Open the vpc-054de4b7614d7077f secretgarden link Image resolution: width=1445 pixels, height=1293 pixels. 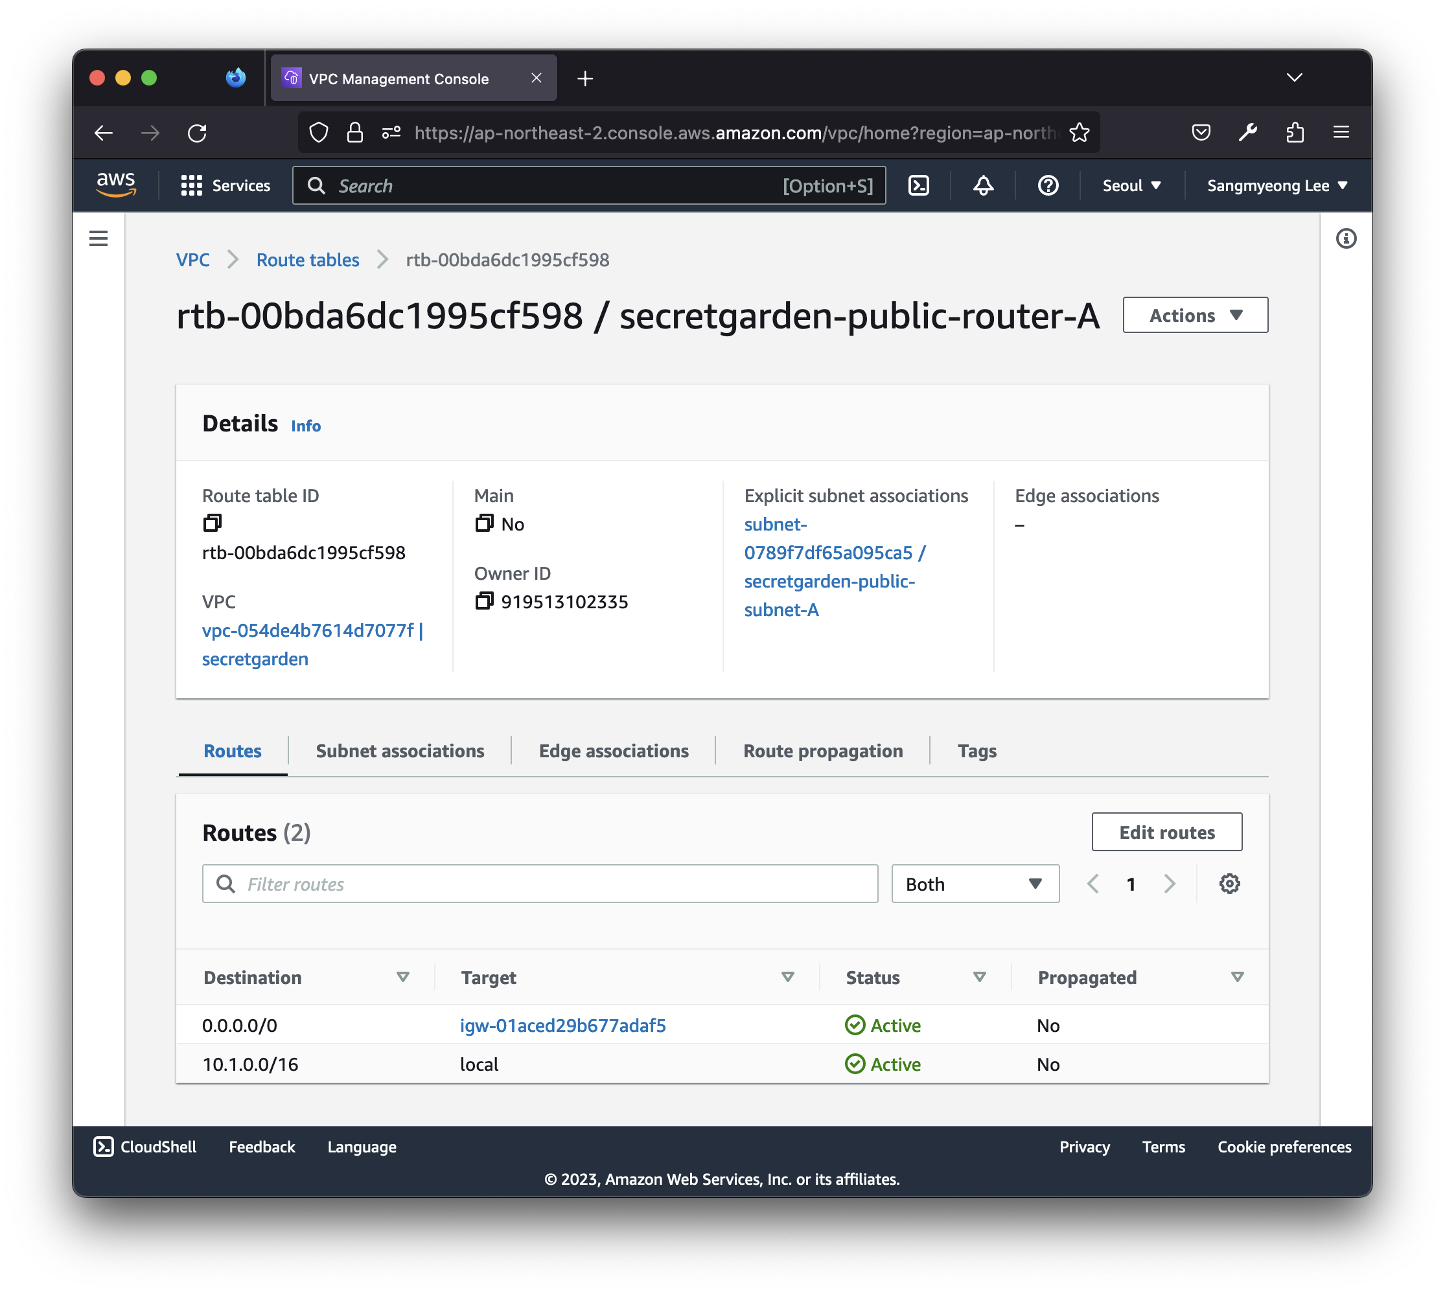(x=312, y=645)
